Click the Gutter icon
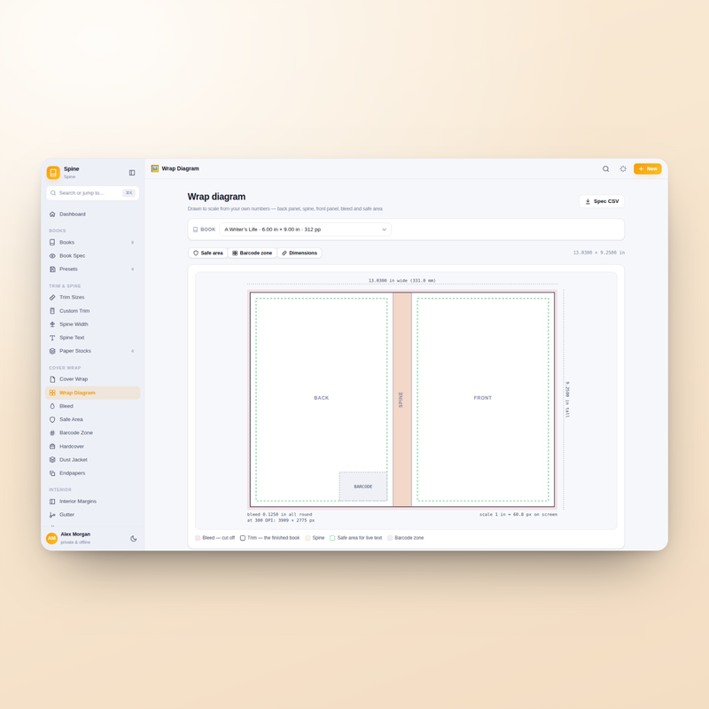The width and height of the screenshot is (709, 709). (x=52, y=515)
